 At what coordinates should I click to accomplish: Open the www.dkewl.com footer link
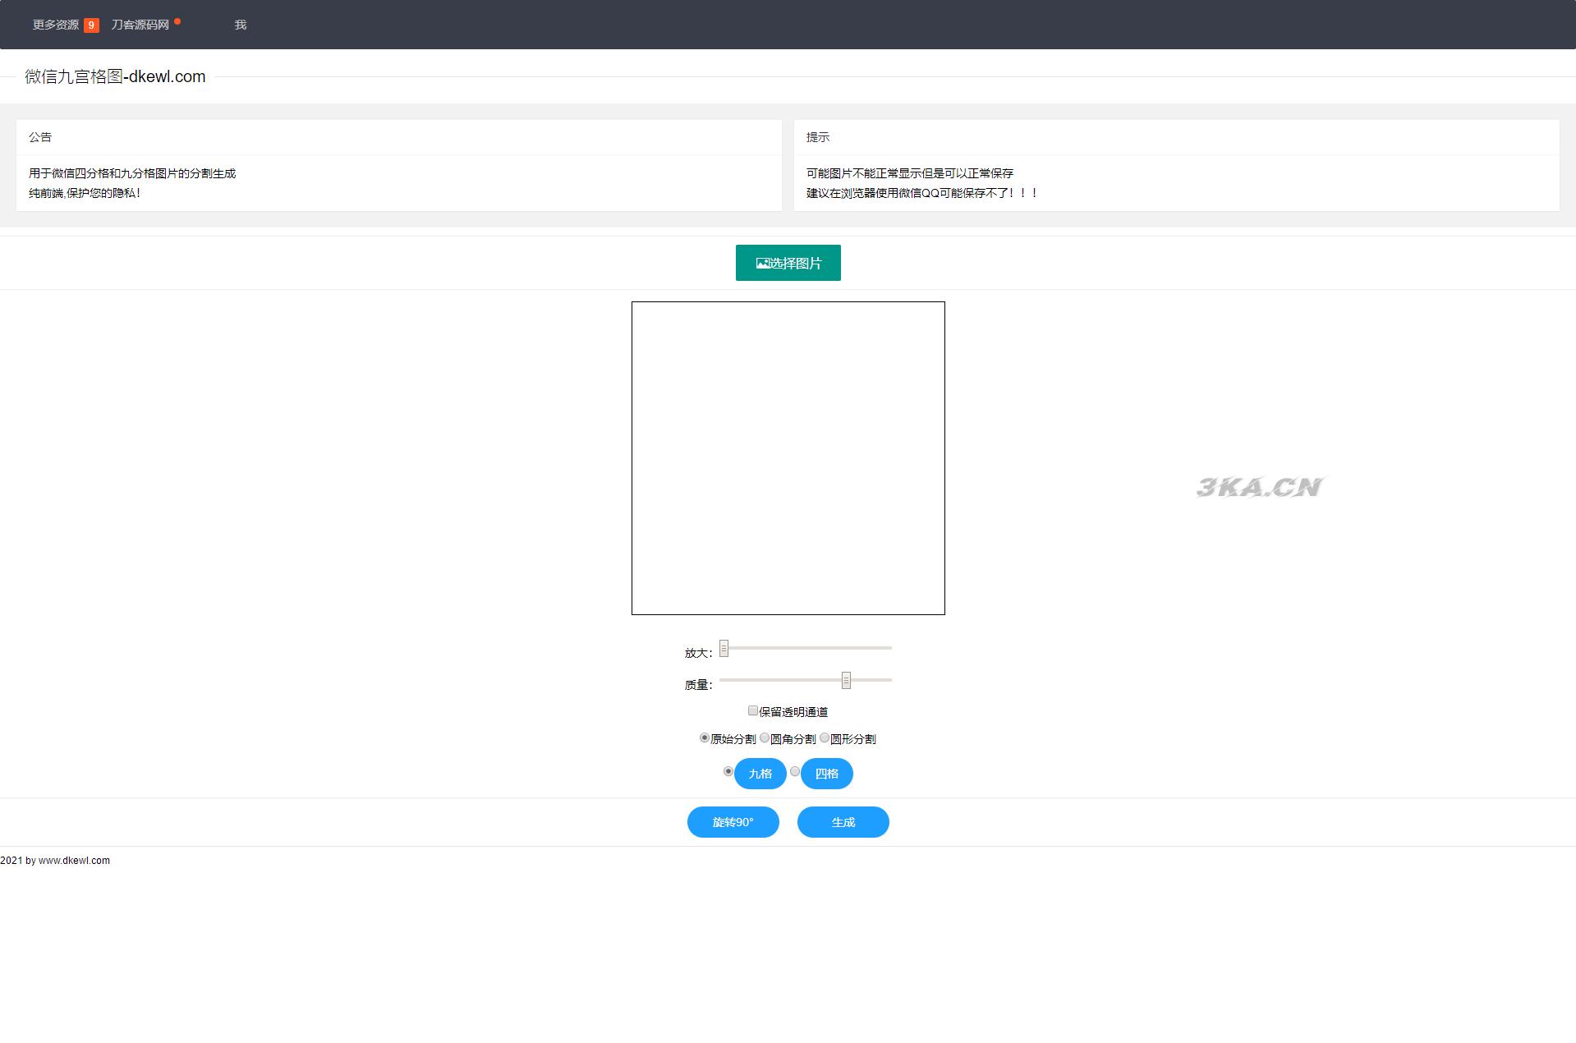[74, 861]
